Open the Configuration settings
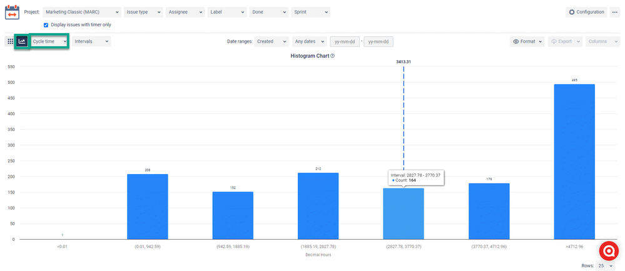This screenshot has width=625, height=271. [x=586, y=13]
